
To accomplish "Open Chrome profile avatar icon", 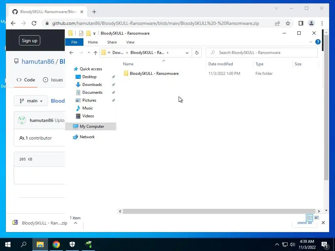I will [311, 23].
